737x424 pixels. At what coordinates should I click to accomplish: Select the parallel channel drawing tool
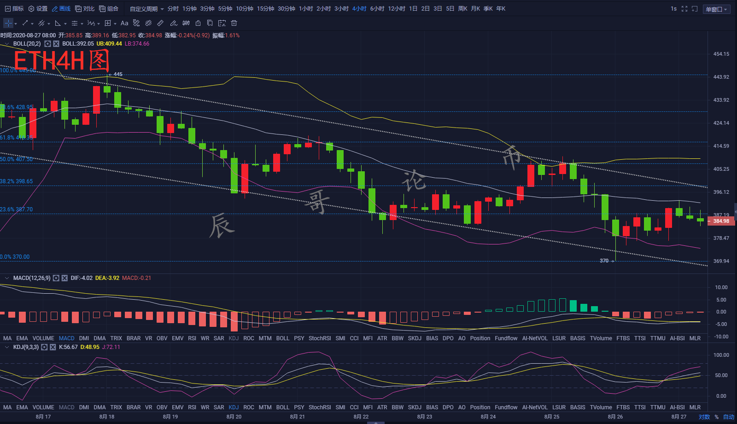[41, 23]
